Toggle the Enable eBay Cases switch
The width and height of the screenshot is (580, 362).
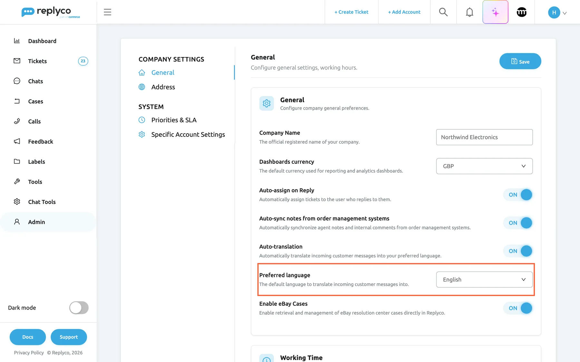[518, 308]
